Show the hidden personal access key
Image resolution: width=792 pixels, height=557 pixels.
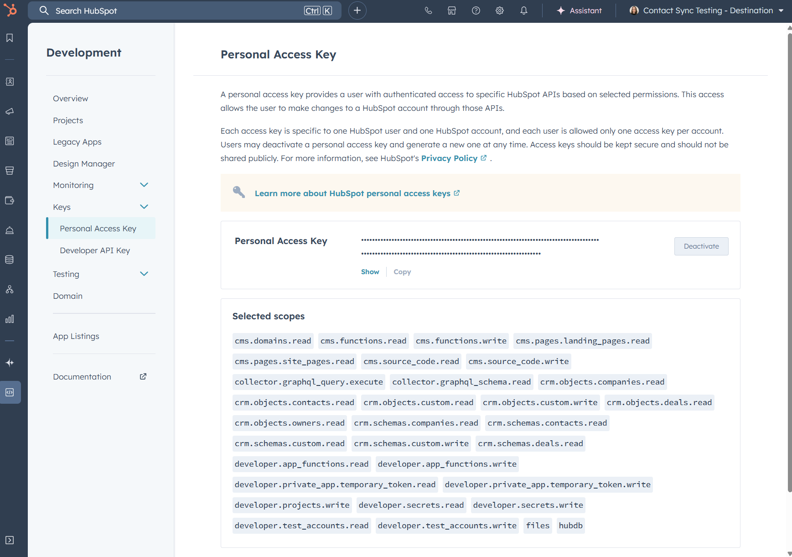coord(370,271)
